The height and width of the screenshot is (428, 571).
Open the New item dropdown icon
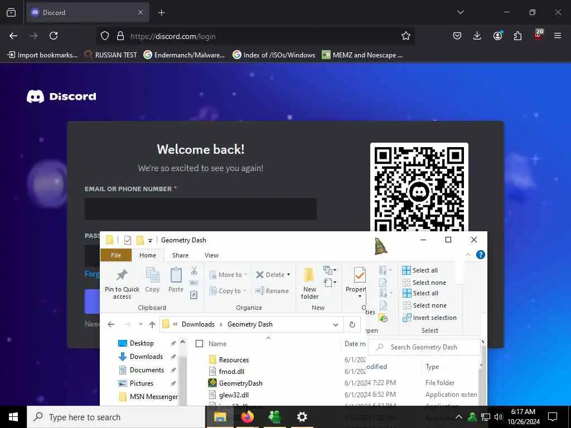pyautogui.click(x=330, y=270)
